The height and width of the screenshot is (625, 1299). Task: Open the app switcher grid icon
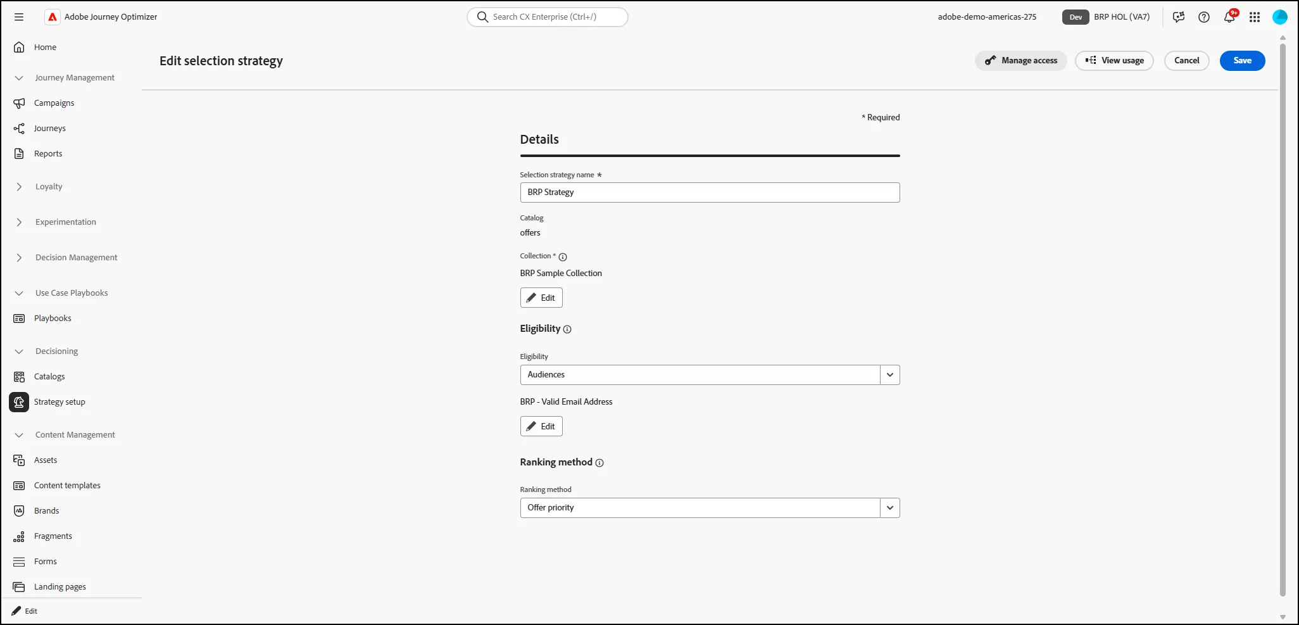click(x=1255, y=17)
